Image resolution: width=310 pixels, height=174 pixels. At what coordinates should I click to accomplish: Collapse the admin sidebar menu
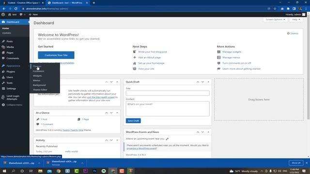click(14, 105)
